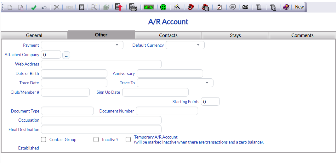336x163 pixels.
Task: Click the Trace Date field
Action: [74, 83]
